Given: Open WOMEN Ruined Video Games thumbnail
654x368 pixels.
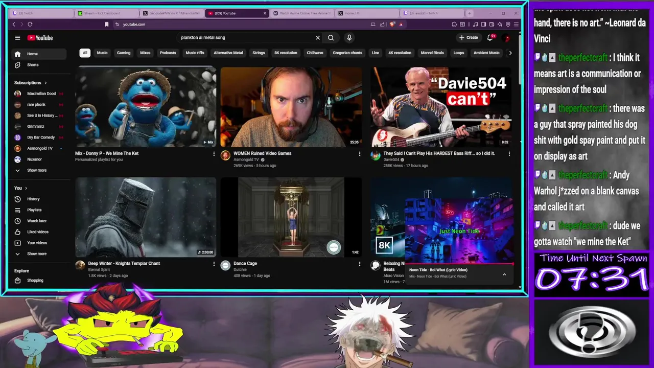Looking at the screenshot, I should (291, 107).
